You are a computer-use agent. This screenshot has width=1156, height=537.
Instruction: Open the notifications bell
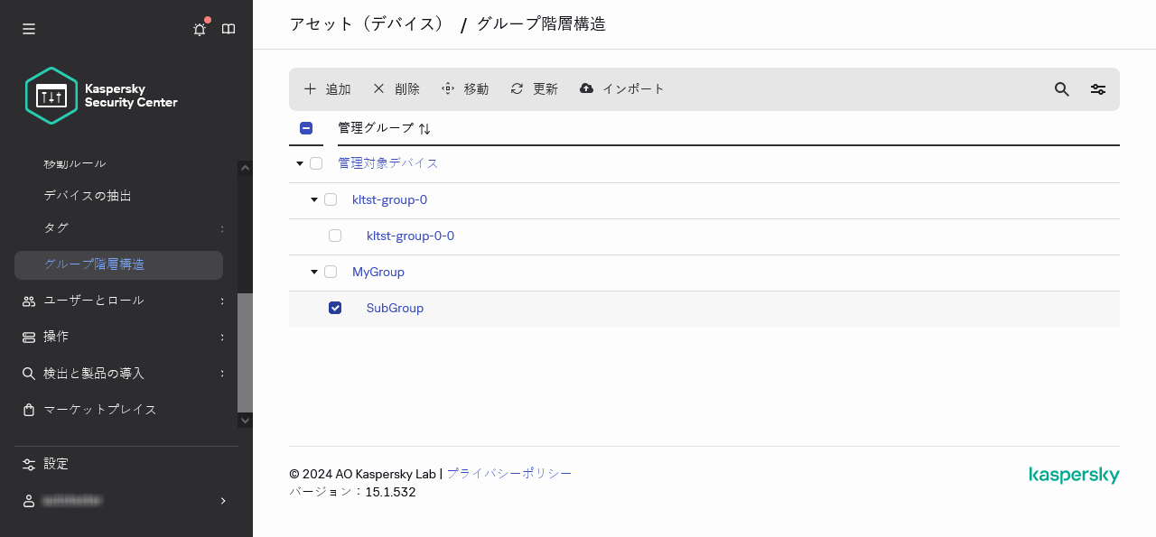[199, 29]
